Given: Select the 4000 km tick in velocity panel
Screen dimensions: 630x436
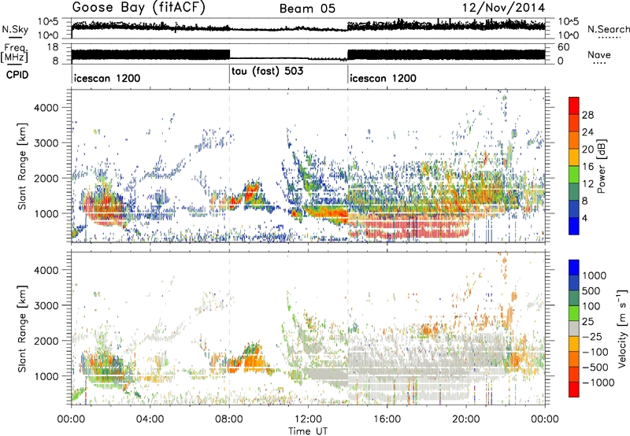Looking at the screenshot, I should (46, 270).
